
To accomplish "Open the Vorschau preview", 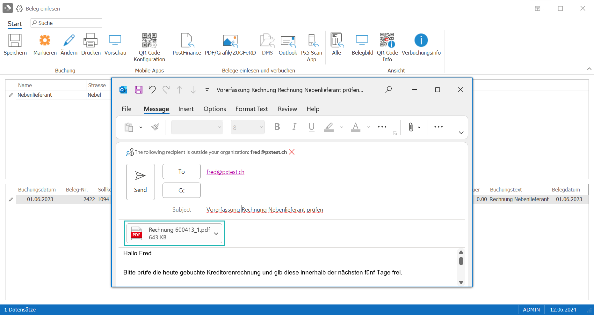I will point(115,44).
